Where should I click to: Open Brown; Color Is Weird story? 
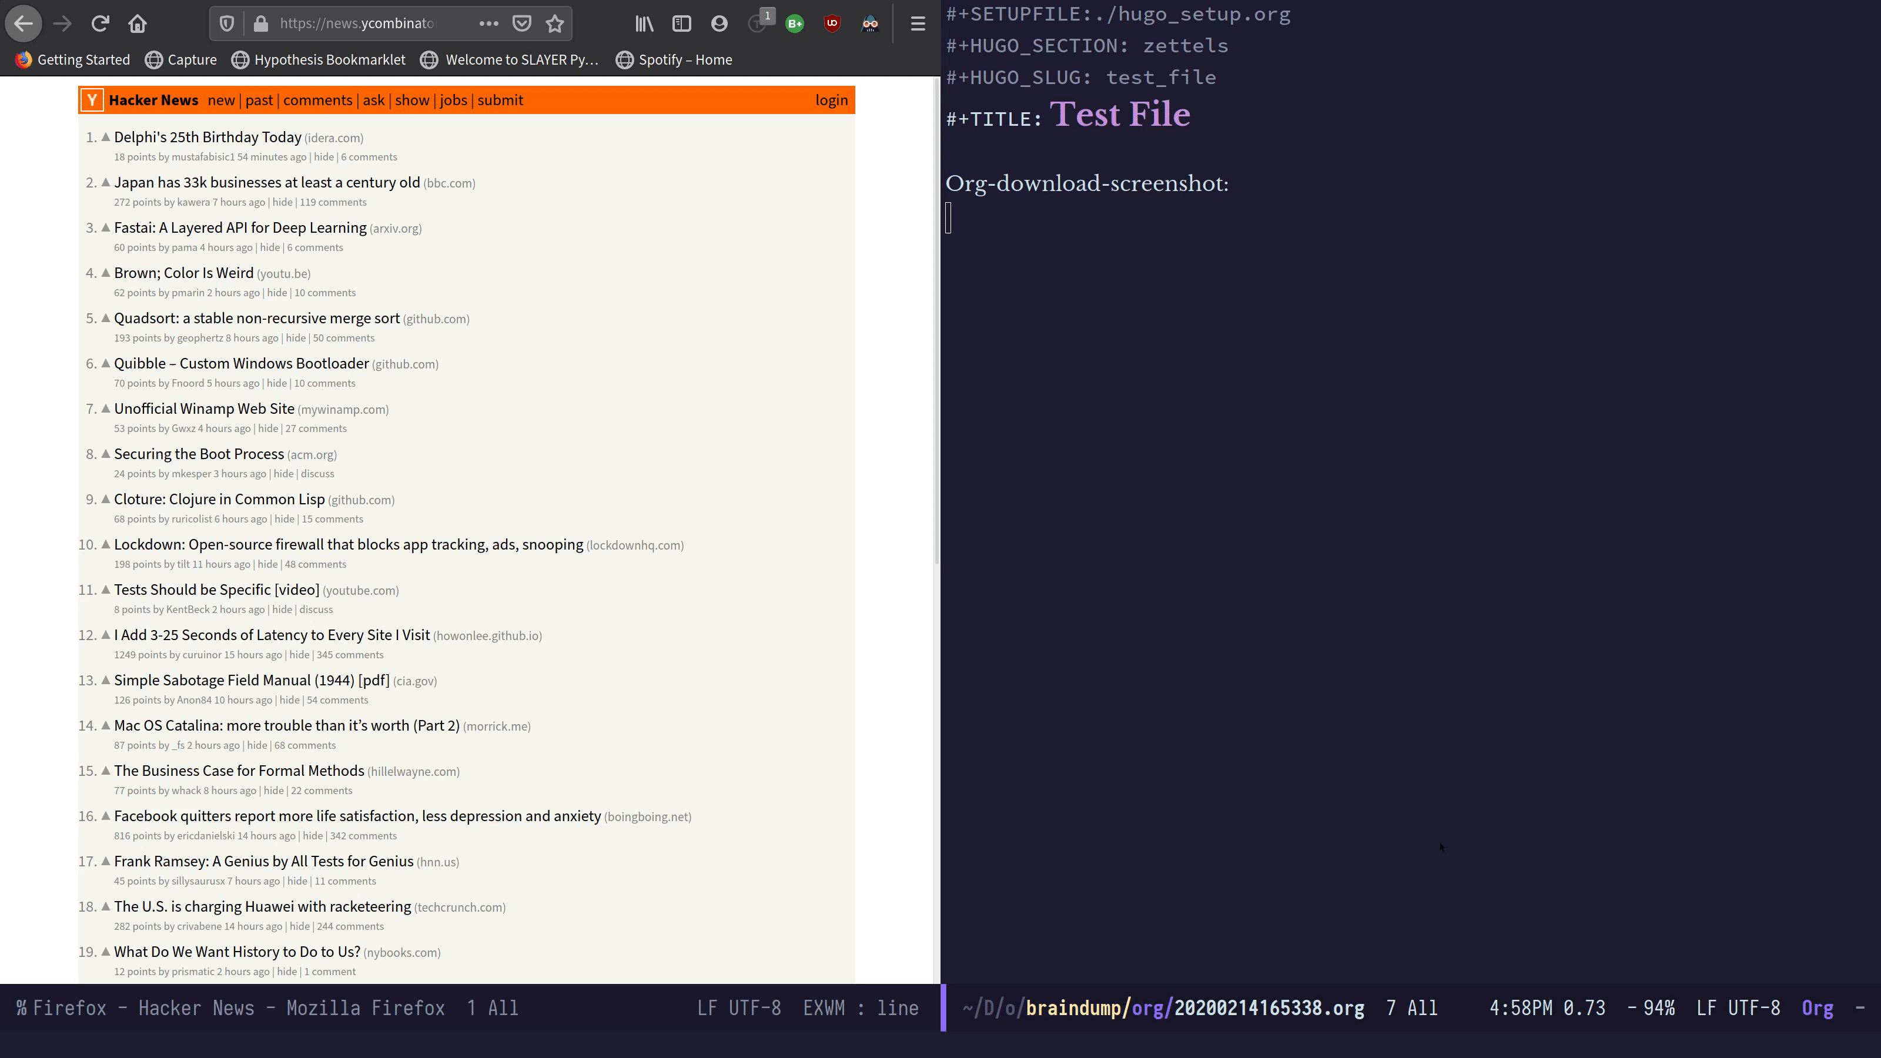184,273
